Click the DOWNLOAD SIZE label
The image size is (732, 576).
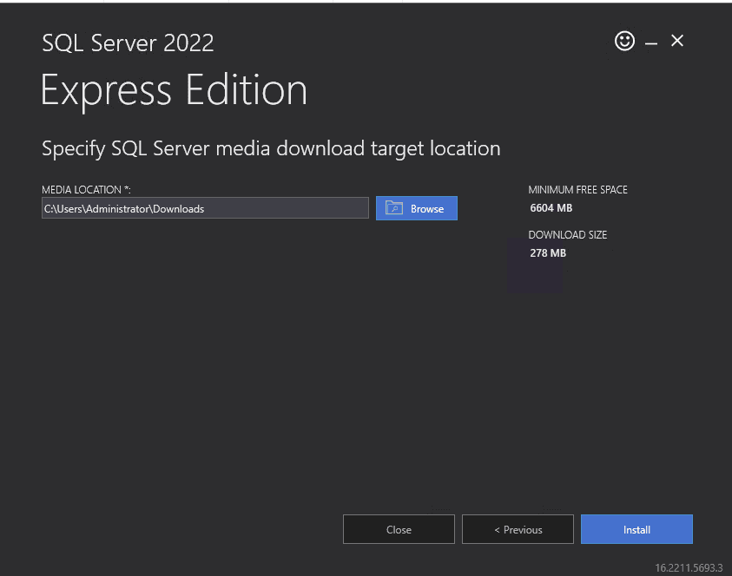pos(568,234)
